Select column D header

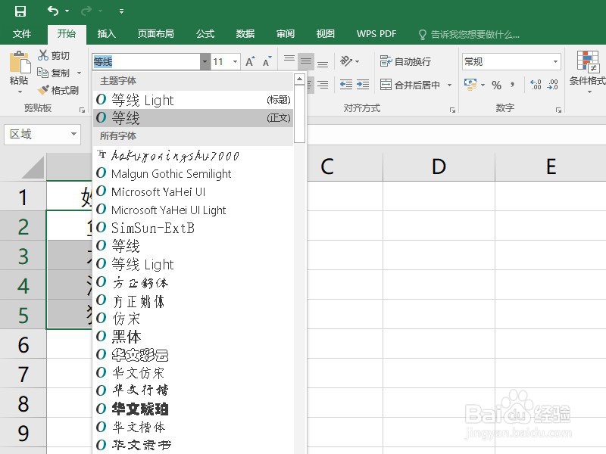(439, 166)
